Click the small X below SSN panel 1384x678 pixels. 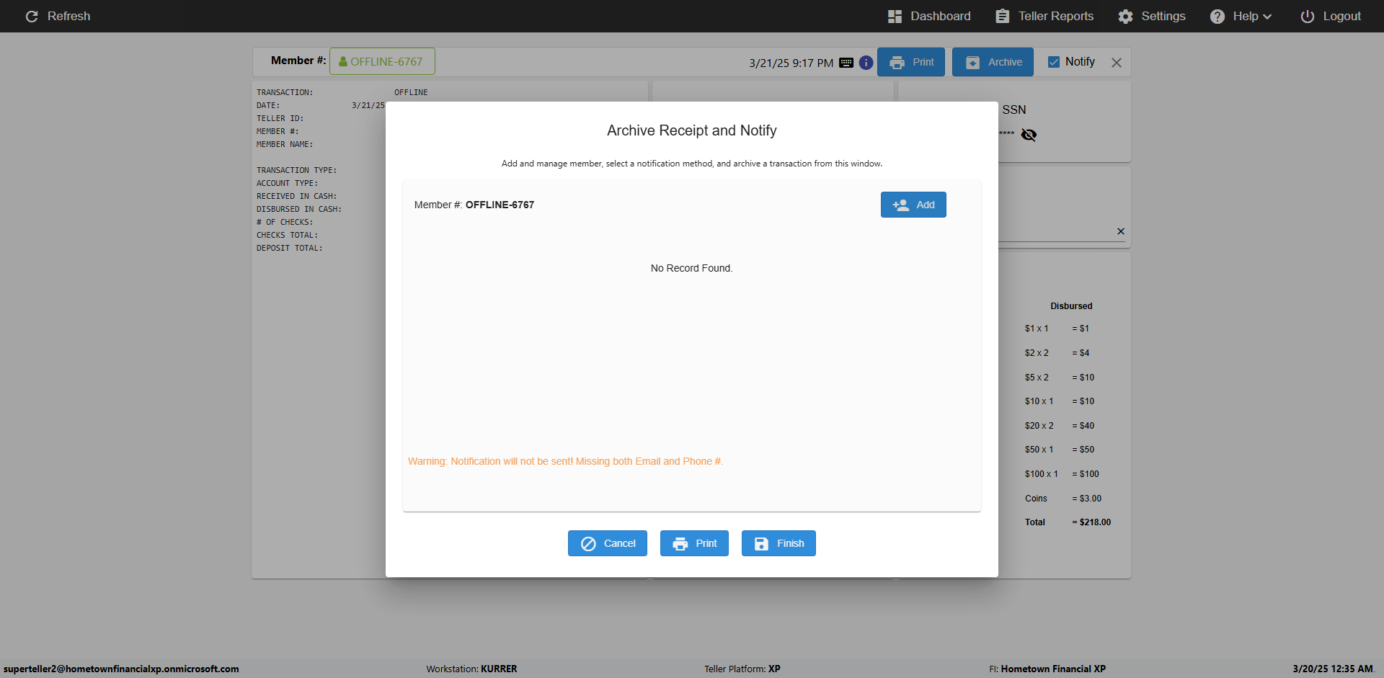point(1121,231)
